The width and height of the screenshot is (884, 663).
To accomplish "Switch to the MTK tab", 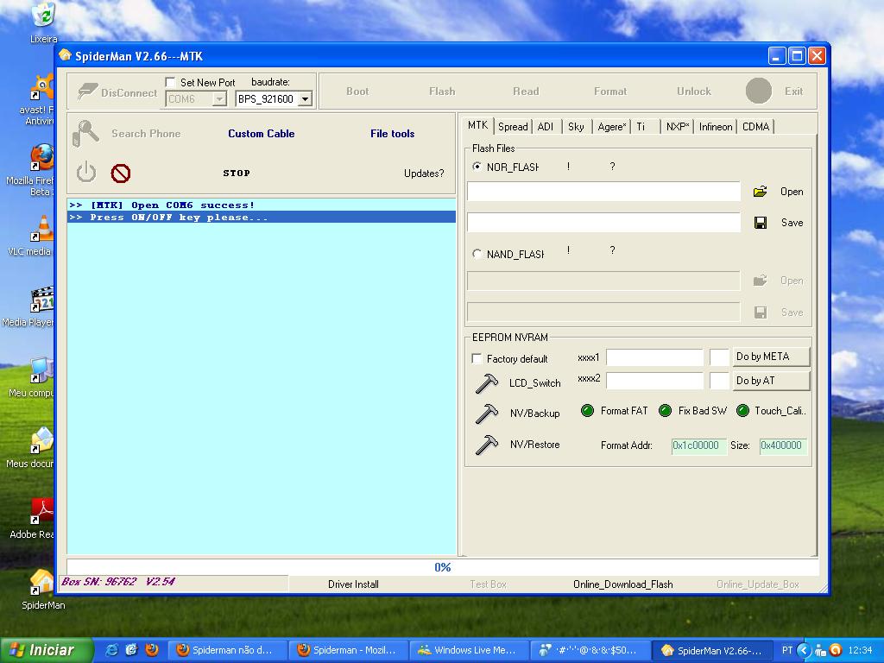I will coord(477,125).
